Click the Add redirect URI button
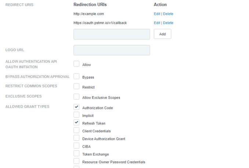249x168 pixels. click(162, 34)
